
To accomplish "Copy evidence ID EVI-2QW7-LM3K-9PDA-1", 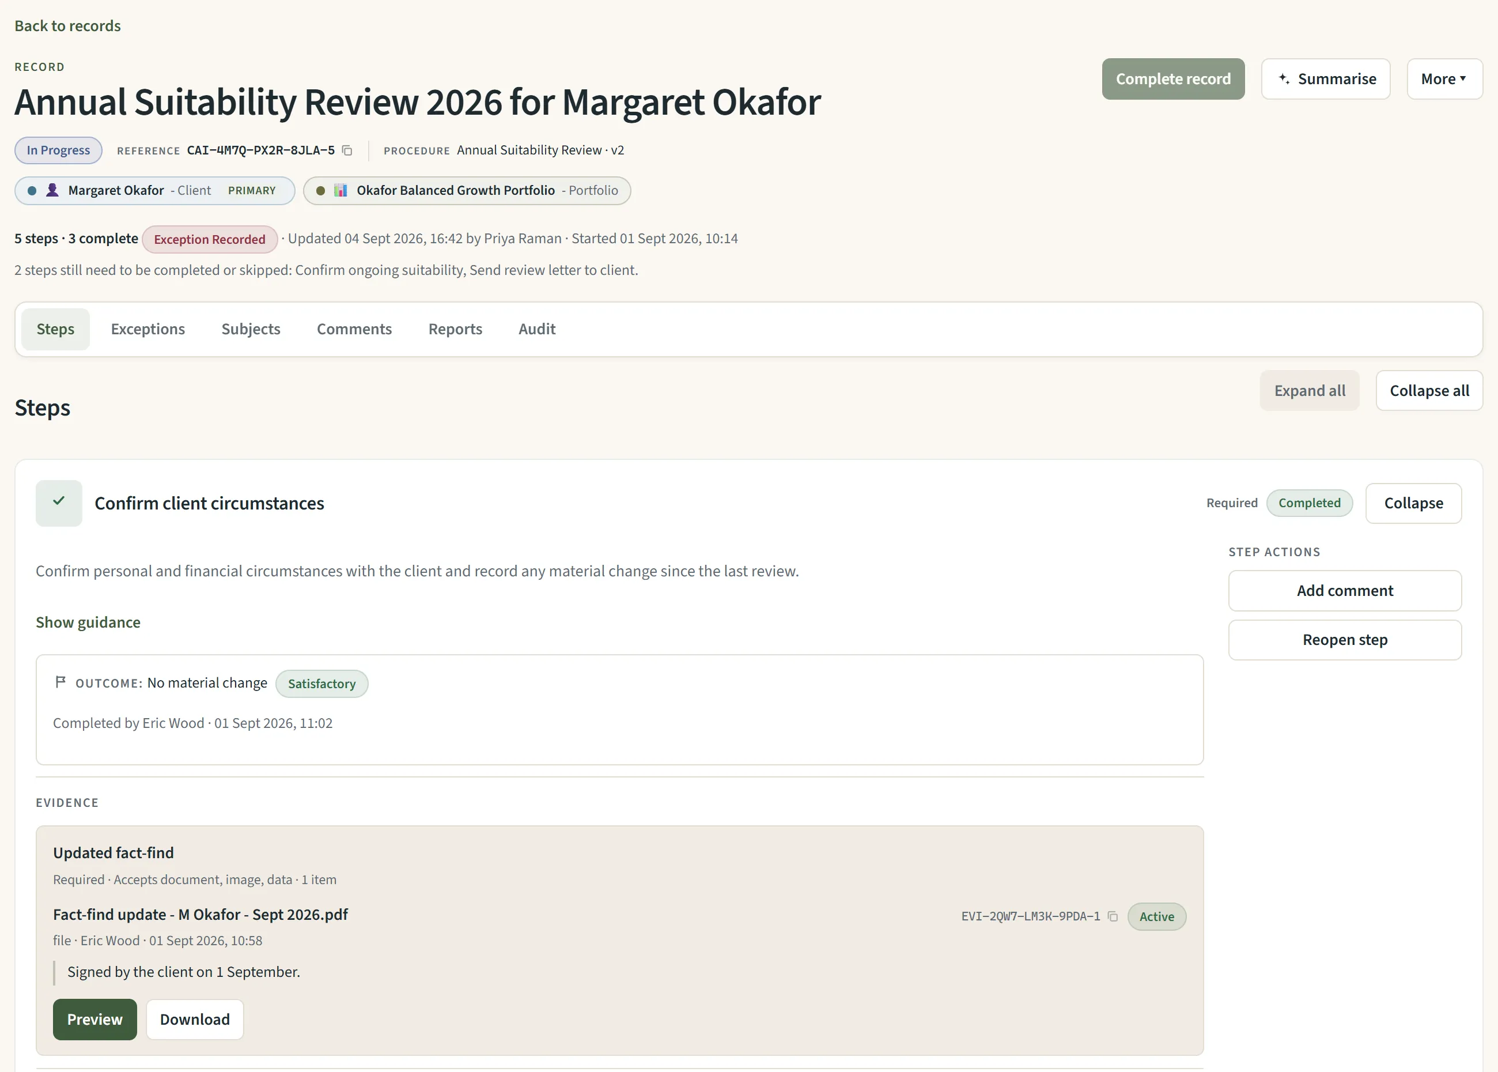I will click(1113, 916).
